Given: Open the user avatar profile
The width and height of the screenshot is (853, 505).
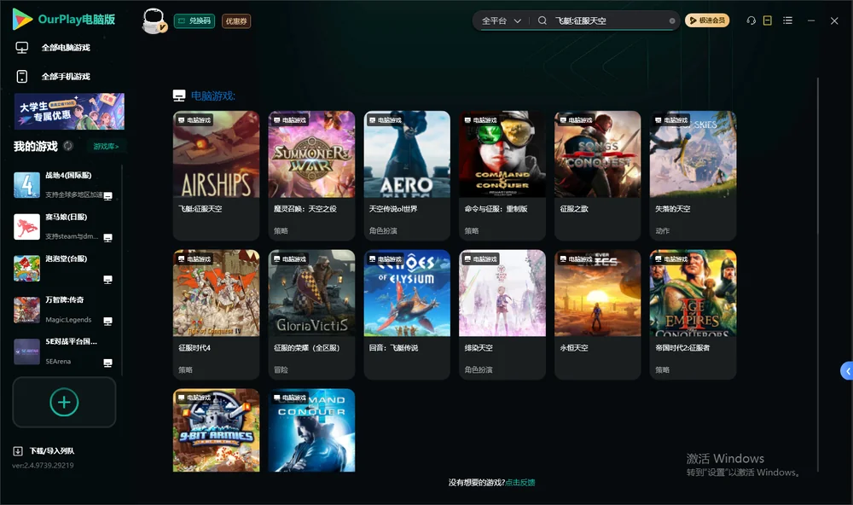Looking at the screenshot, I should tap(154, 20).
